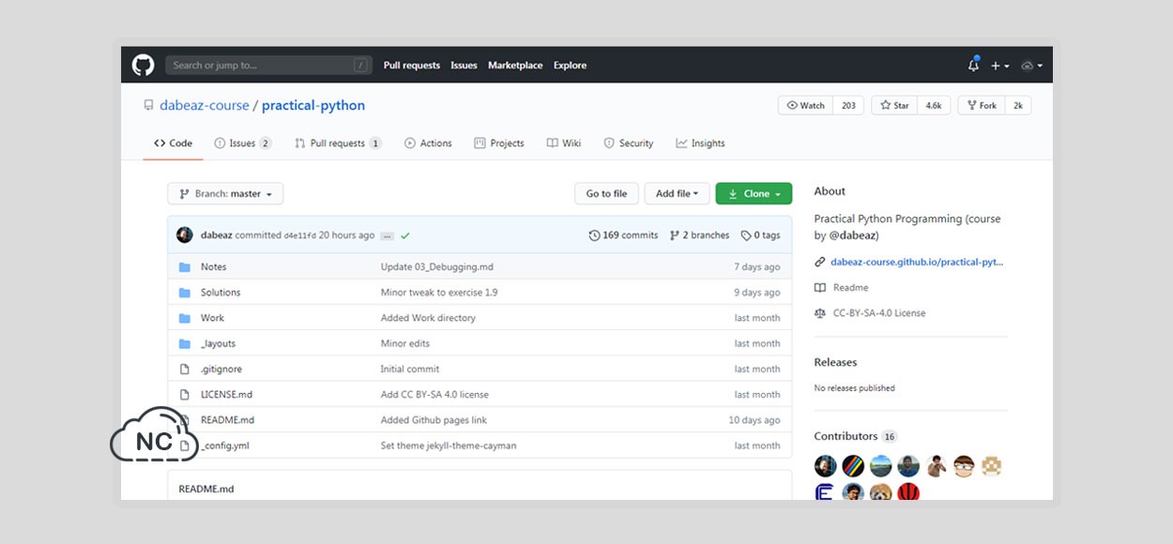Open the Security tab
This screenshot has width=1173, height=544.
click(x=629, y=144)
